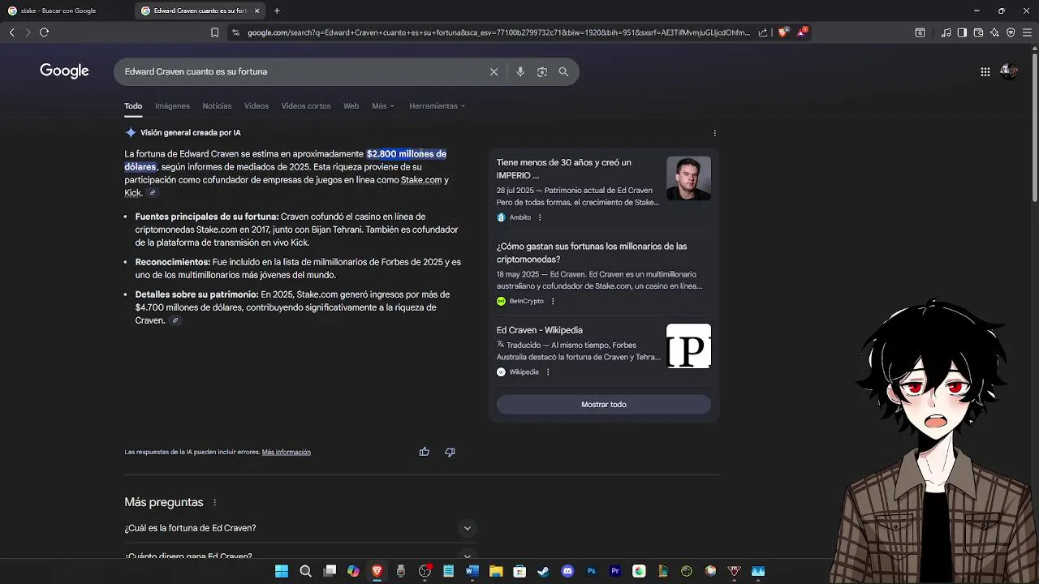1039x584 pixels.
Task: Open Wikipedia result three-dot menu
Action: (x=548, y=372)
